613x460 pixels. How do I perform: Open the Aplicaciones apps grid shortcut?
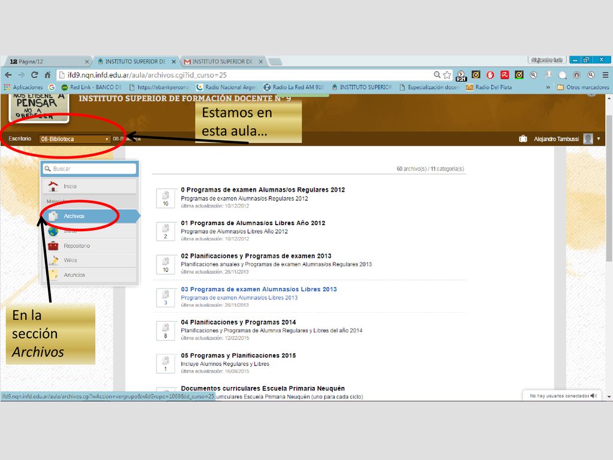click(x=23, y=87)
